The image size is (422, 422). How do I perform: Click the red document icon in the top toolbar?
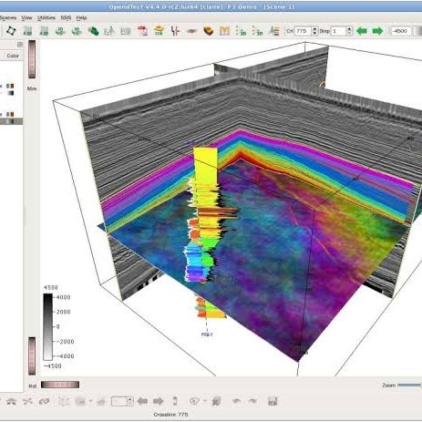tap(142, 31)
